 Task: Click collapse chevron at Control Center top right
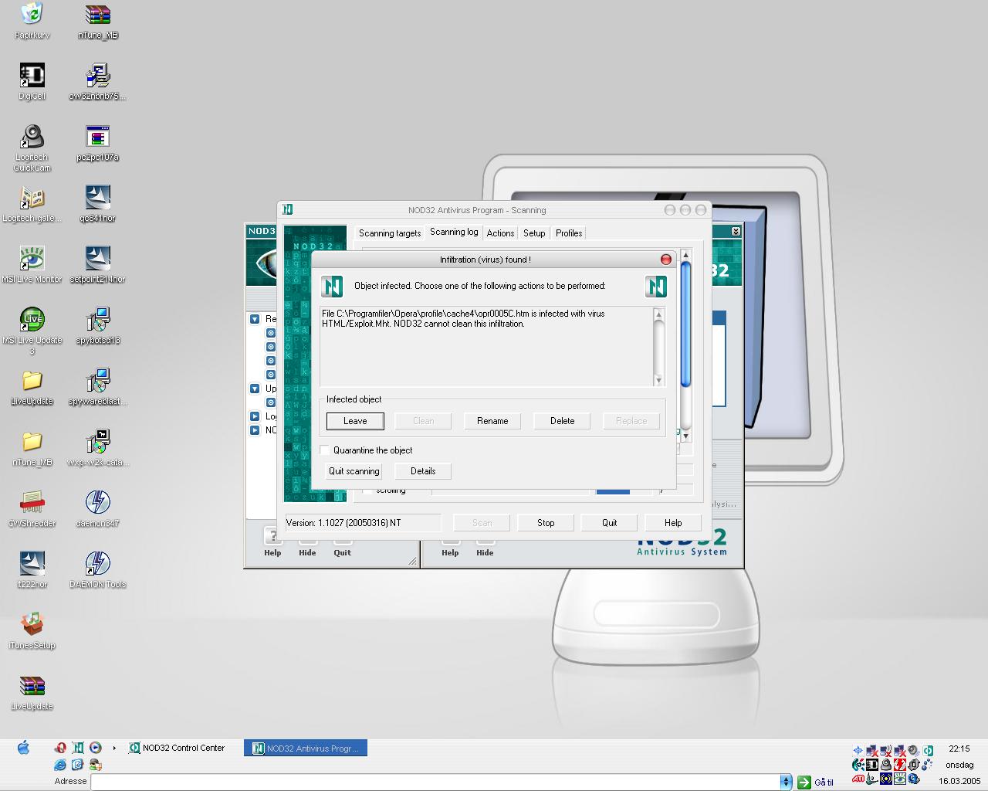click(x=736, y=231)
